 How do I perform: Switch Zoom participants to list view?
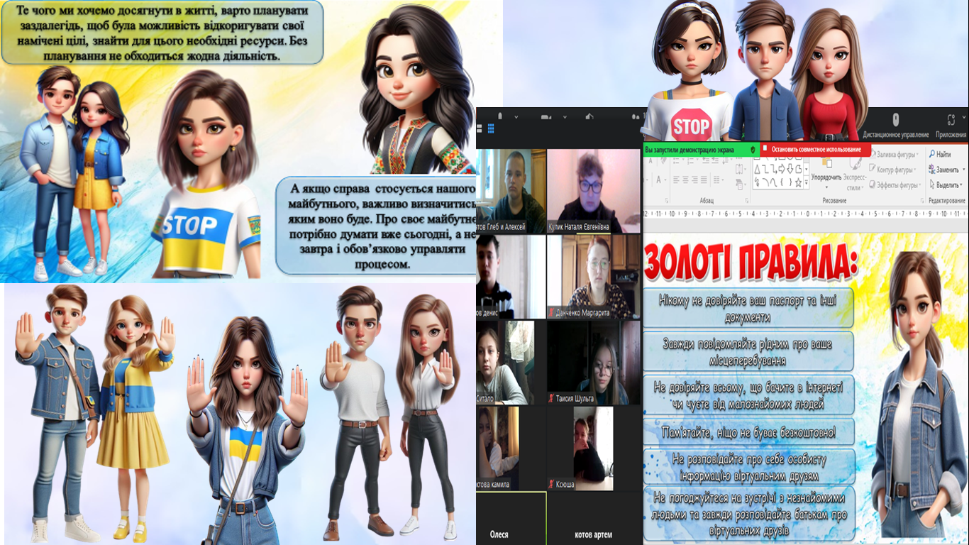480,128
